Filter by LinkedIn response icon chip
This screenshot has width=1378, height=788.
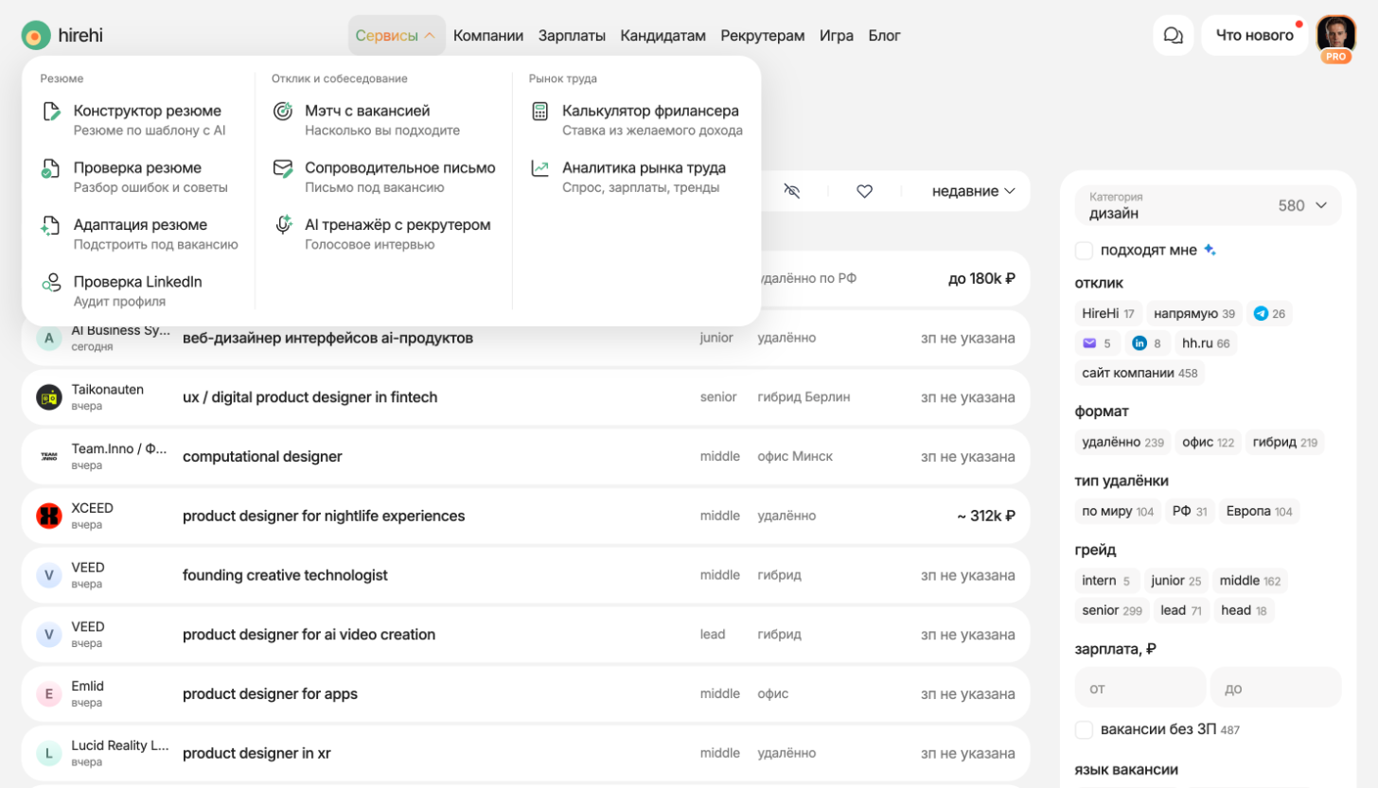[x=1147, y=343]
